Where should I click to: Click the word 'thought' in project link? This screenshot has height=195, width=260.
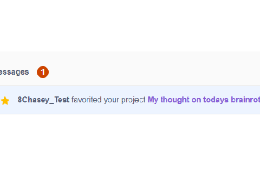click(x=175, y=100)
